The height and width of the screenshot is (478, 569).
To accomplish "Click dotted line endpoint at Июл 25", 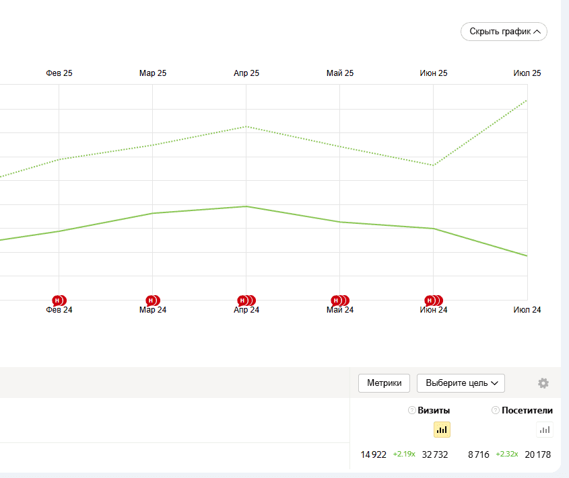I will click(x=527, y=100).
